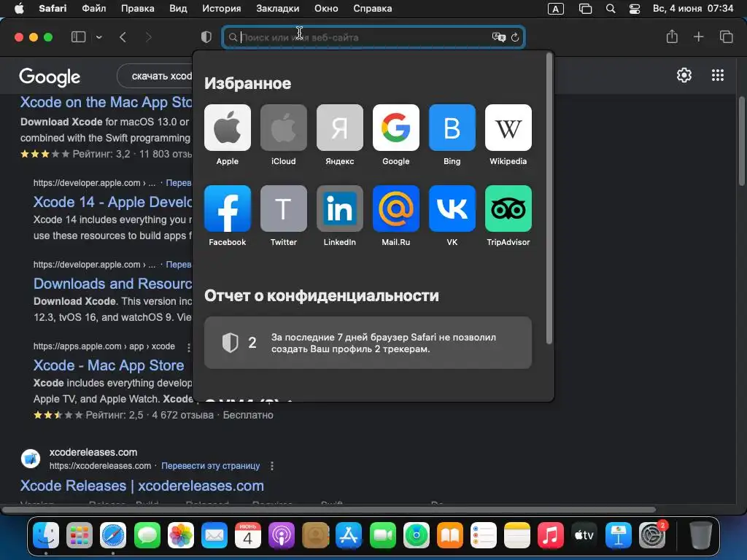Screen dimensions: 747x560
Task: Open the Яндекс favorite tile
Action: click(340, 128)
